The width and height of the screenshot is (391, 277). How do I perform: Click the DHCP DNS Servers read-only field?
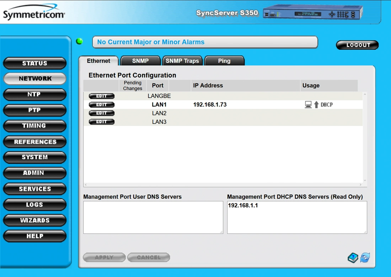pyautogui.click(x=297, y=217)
